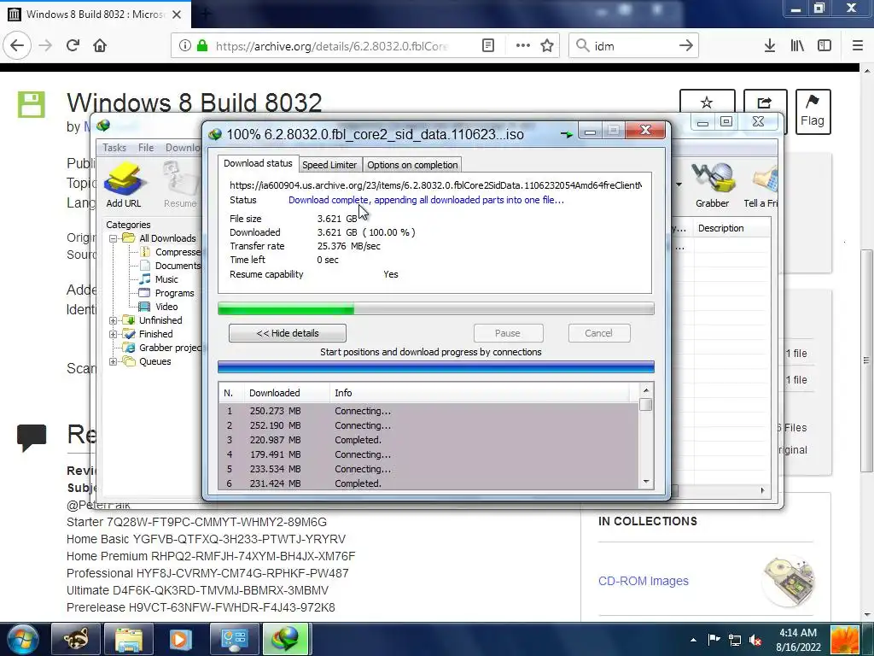
Task: Click blue connections progress bar
Action: [x=436, y=366]
